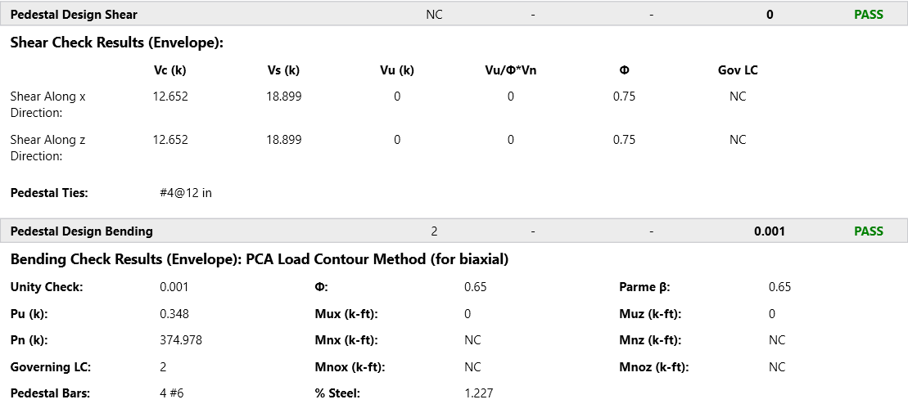Image resolution: width=908 pixels, height=413 pixels.
Task: Select the Pn (k) value 374.978
Action: (x=181, y=340)
